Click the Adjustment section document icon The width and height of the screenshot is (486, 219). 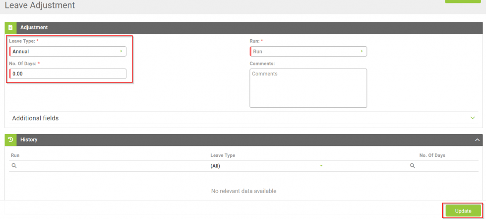pos(10,27)
